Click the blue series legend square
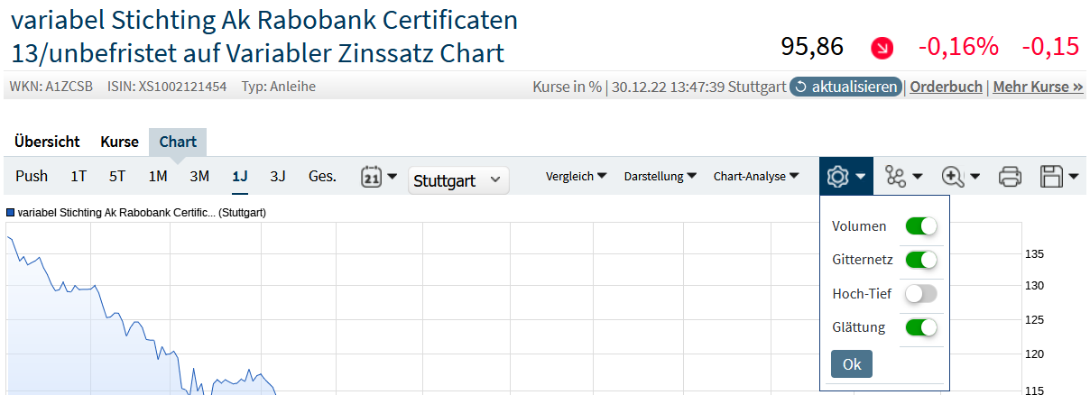1090x395 pixels. click(x=11, y=213)
